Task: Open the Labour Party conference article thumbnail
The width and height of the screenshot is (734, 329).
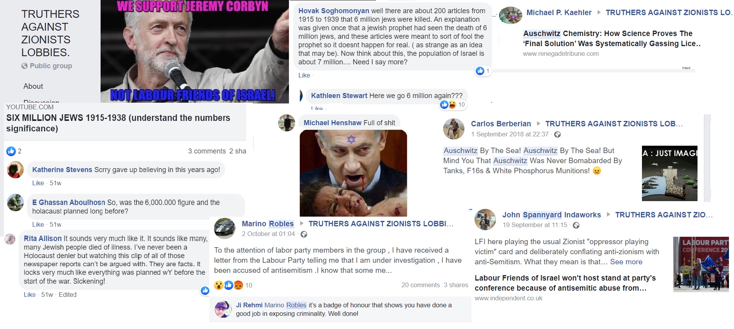Action: (x=701, y=264)
